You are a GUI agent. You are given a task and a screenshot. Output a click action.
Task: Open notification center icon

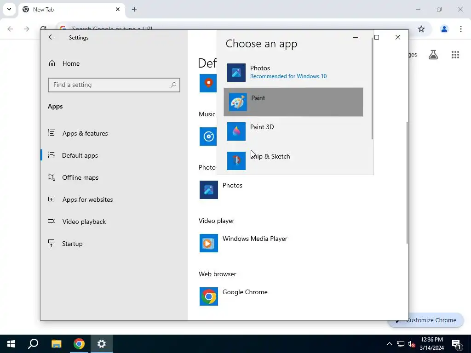[x=456, y=344]
